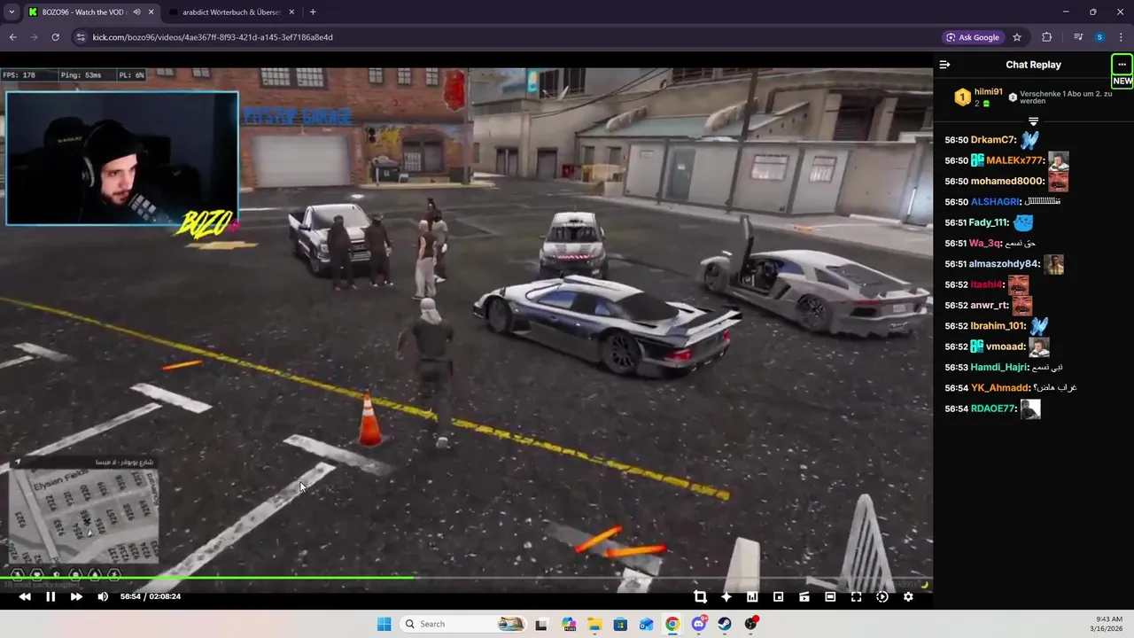Click username almaszohdy84 in chat
Screen dimensions: 1134x638
coord(1005,264)
